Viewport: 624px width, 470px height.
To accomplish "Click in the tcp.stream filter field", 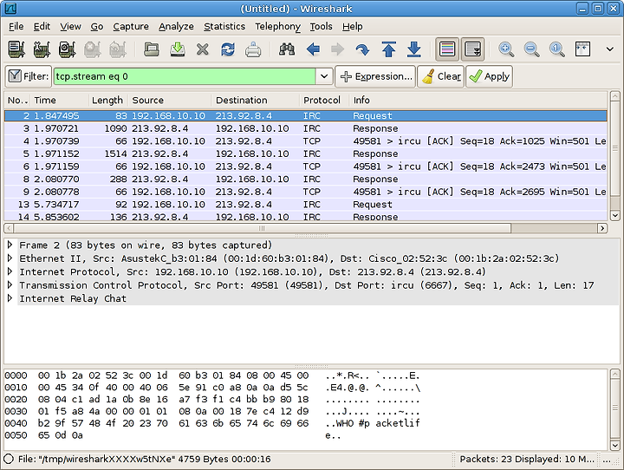I will (185, 76).
